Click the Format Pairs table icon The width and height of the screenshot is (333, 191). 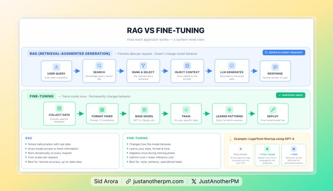point(102,110)
